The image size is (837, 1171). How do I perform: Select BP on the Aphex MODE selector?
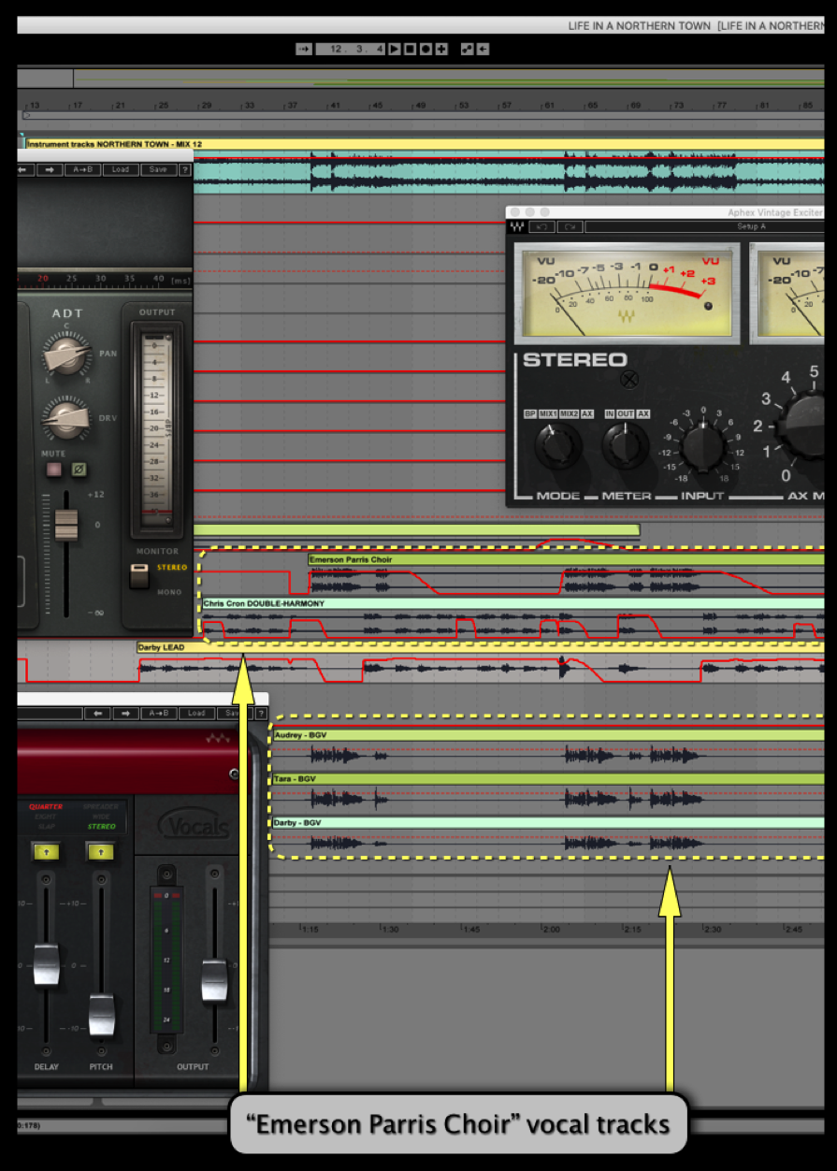(x=528, y=413)
